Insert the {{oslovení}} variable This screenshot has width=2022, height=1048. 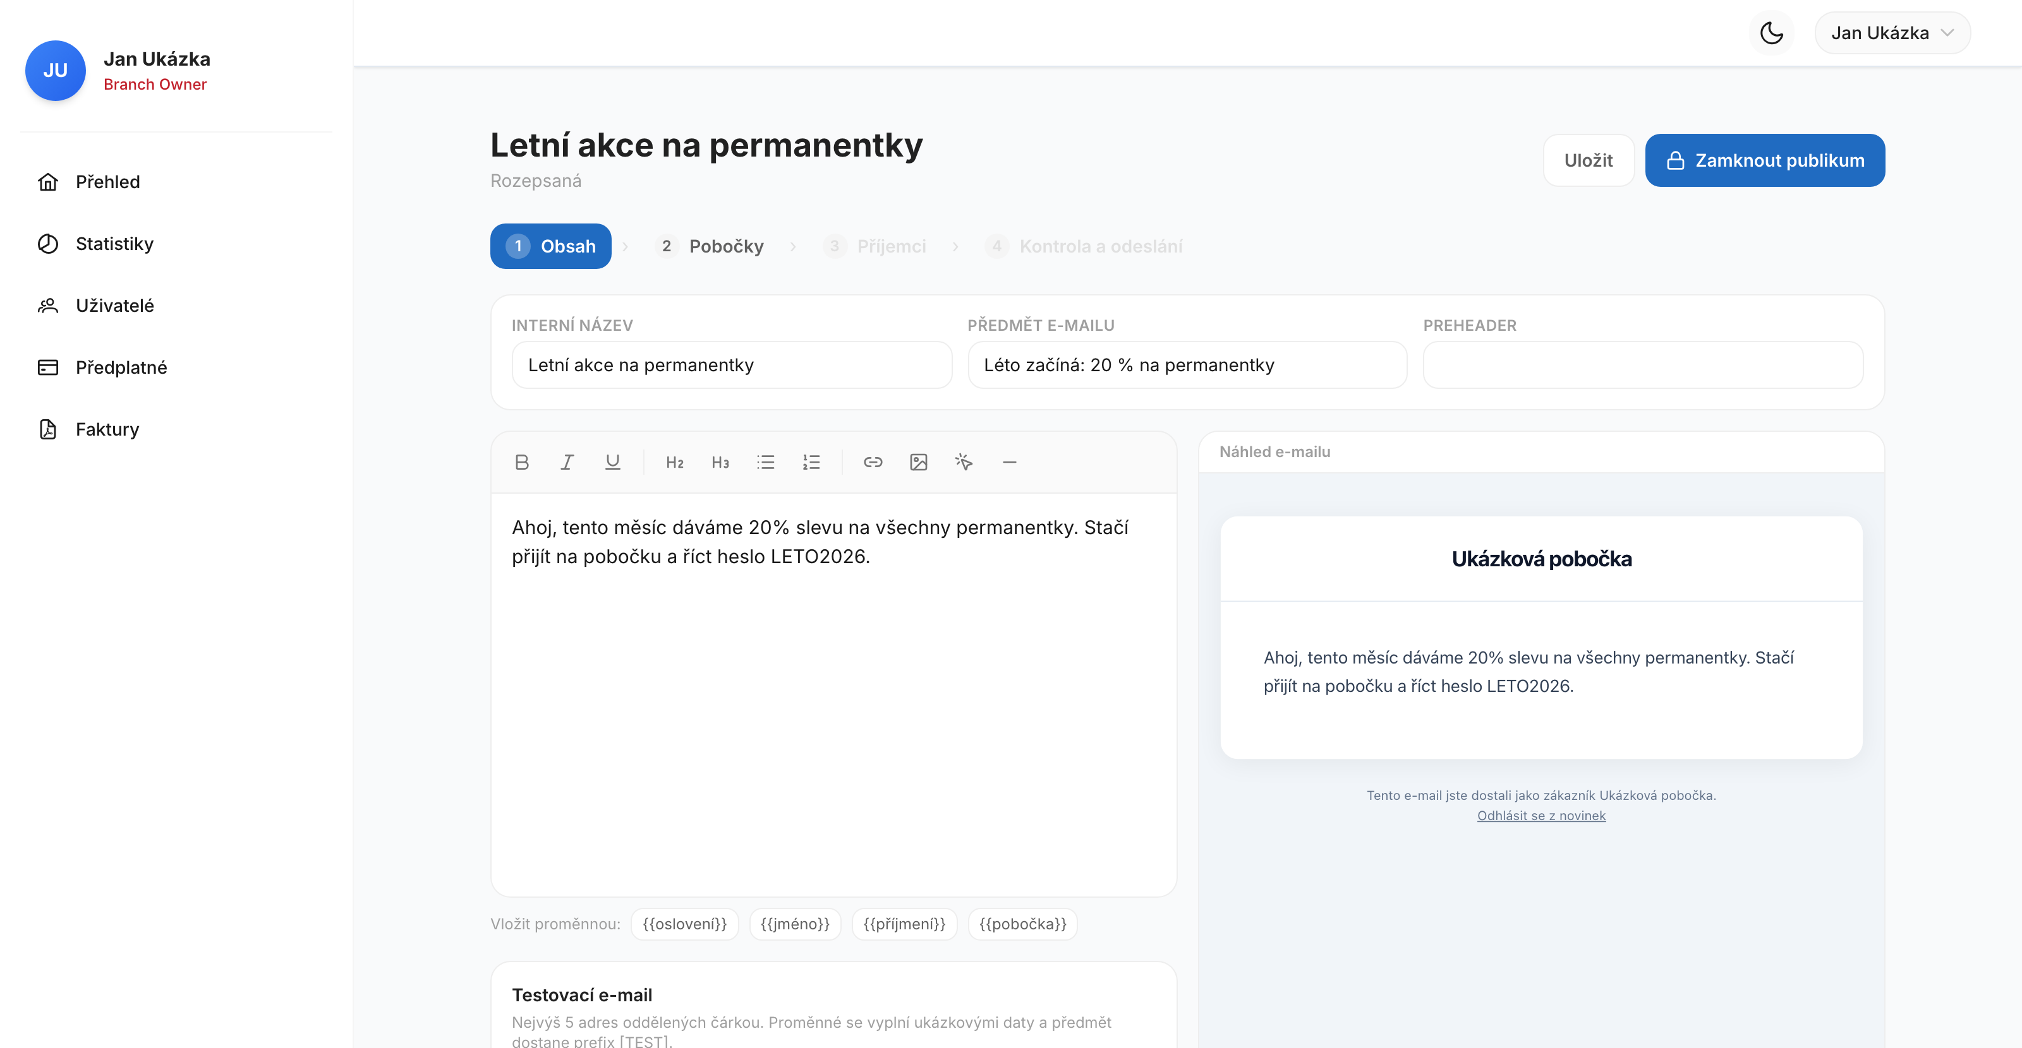[x=684, y=924]
